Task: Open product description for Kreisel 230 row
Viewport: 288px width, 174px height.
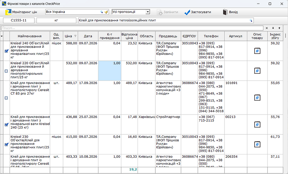Action: [x=257, y=144]
